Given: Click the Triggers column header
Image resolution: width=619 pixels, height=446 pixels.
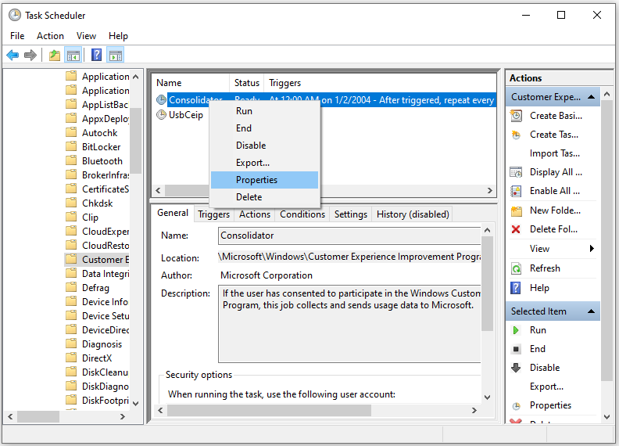Looking at the screenshot, I should pyautogui.click(x=380, y=83).
